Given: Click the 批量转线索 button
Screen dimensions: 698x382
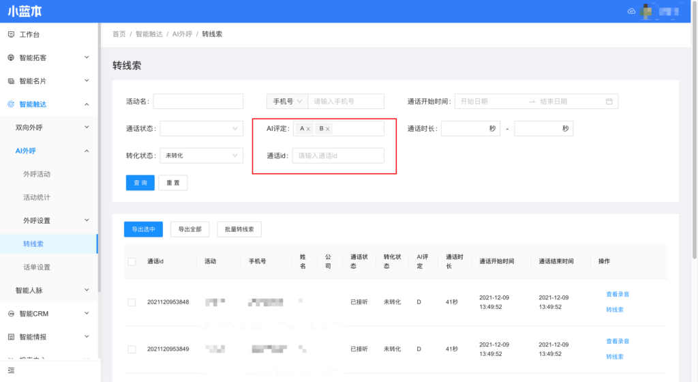Looking at the screenshot, I should [239, 229].
